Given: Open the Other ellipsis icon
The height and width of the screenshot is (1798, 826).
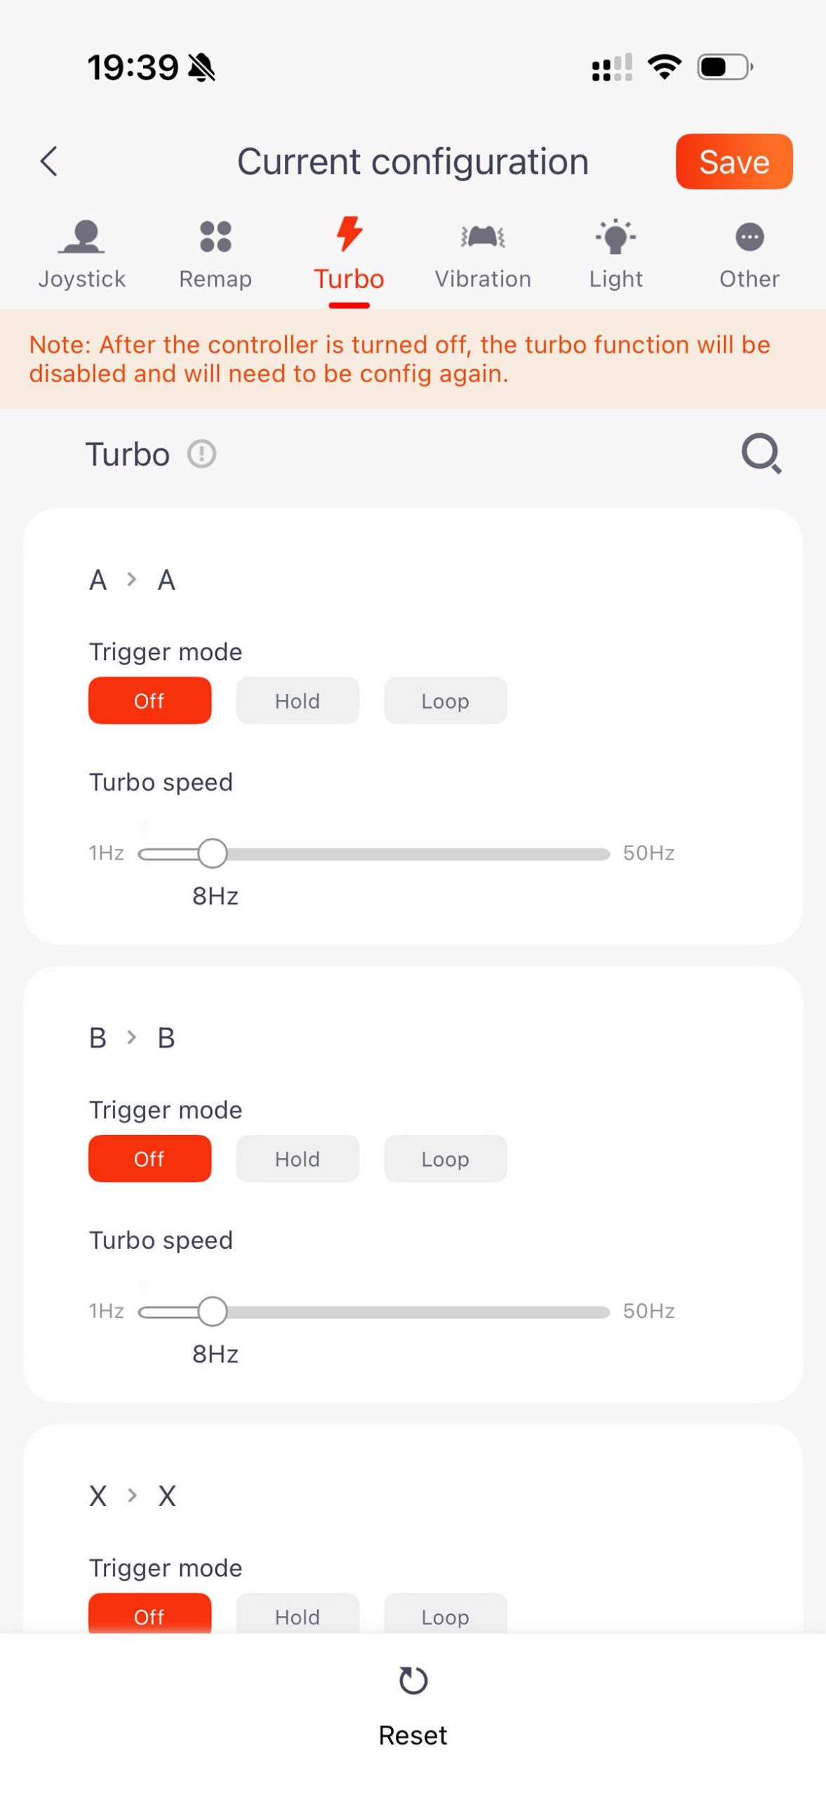Looking at the screenshot, I should pos(750,237).
